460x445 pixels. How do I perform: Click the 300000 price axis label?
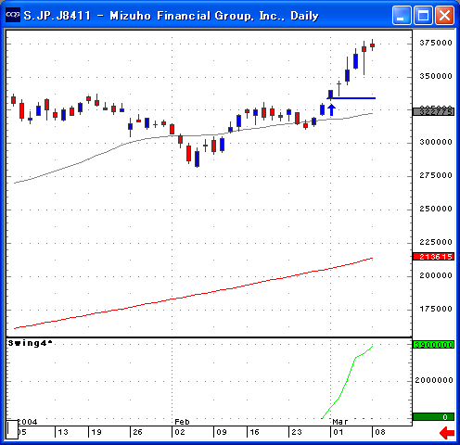click(x=436, y=142)
